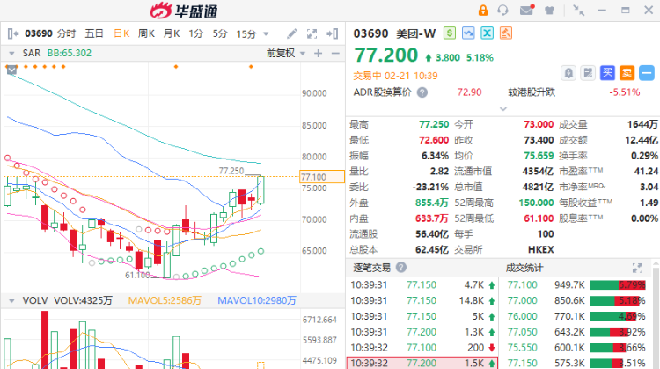The height and width of the screenshot is (369, 660).
Task: Click the orange document icon near 美团-W
Action: (506, 33)
